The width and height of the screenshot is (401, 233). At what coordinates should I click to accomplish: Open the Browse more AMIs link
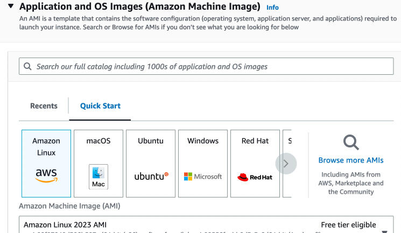pos(351,160)
